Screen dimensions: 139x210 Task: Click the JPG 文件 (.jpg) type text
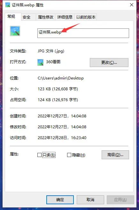pyautogui.click(x=51, y=51)
